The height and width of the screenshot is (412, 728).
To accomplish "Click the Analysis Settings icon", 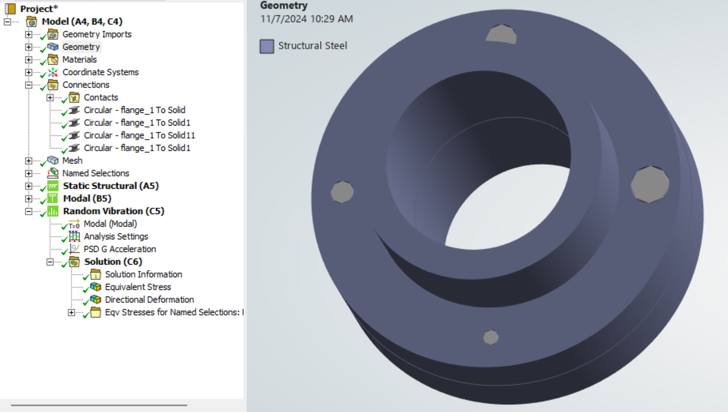I will (75, 236).
